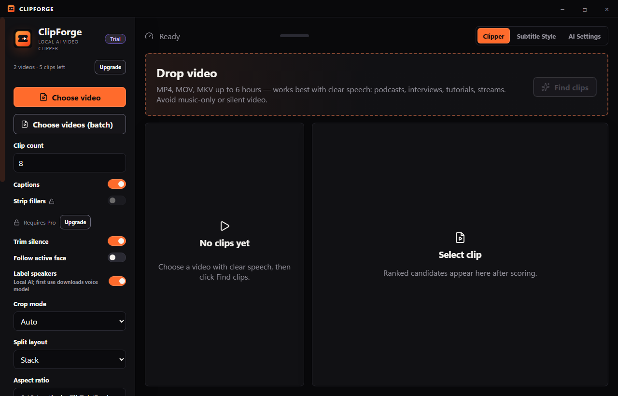The image size is (618, 396).
Task: Click Choose videos (batch) button
Action: pos(70,124)
